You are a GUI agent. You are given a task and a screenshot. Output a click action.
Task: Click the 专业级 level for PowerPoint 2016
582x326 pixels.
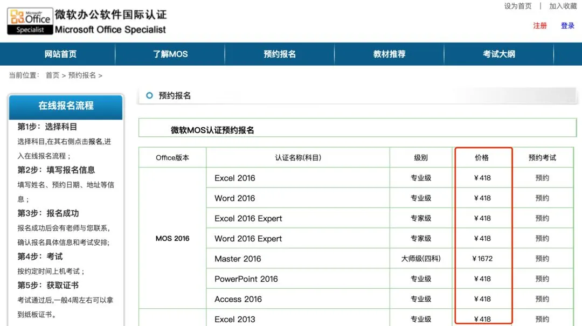pos(421,279)
